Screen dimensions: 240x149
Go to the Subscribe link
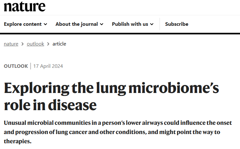pyautogui.click(x=177, y=24)
